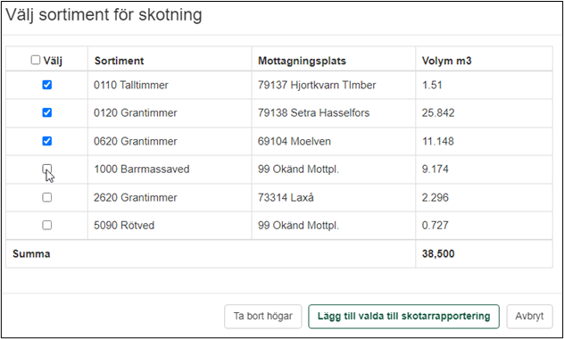
Task: Click the Summa total 38,500 value
Action: [x=438, y=253]
